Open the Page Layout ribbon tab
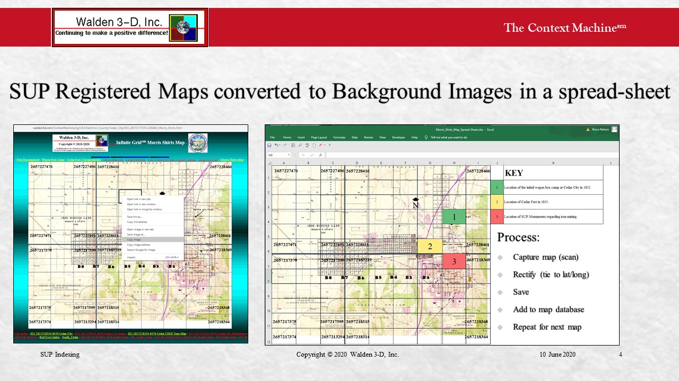Image resolution: width=679 pixels, height=381 pixels. coord(319,137)
